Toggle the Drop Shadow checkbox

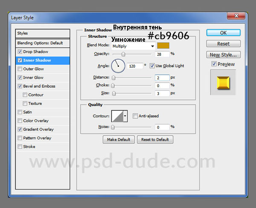point(20,51)
